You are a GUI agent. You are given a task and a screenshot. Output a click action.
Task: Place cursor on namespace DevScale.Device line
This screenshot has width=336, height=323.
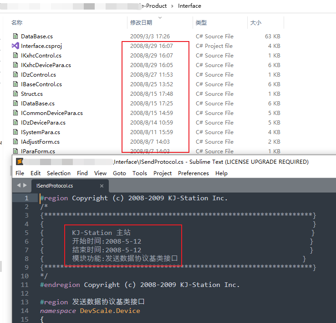click(90, 311)
